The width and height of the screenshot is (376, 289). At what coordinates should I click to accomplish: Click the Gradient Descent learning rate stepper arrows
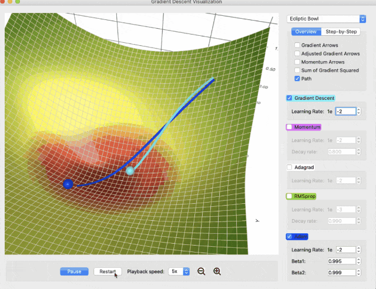[x=359, y=111]
